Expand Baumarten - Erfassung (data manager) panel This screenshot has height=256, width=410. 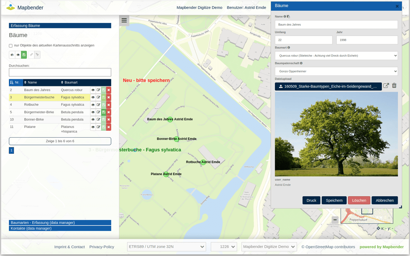click(60, 222)
